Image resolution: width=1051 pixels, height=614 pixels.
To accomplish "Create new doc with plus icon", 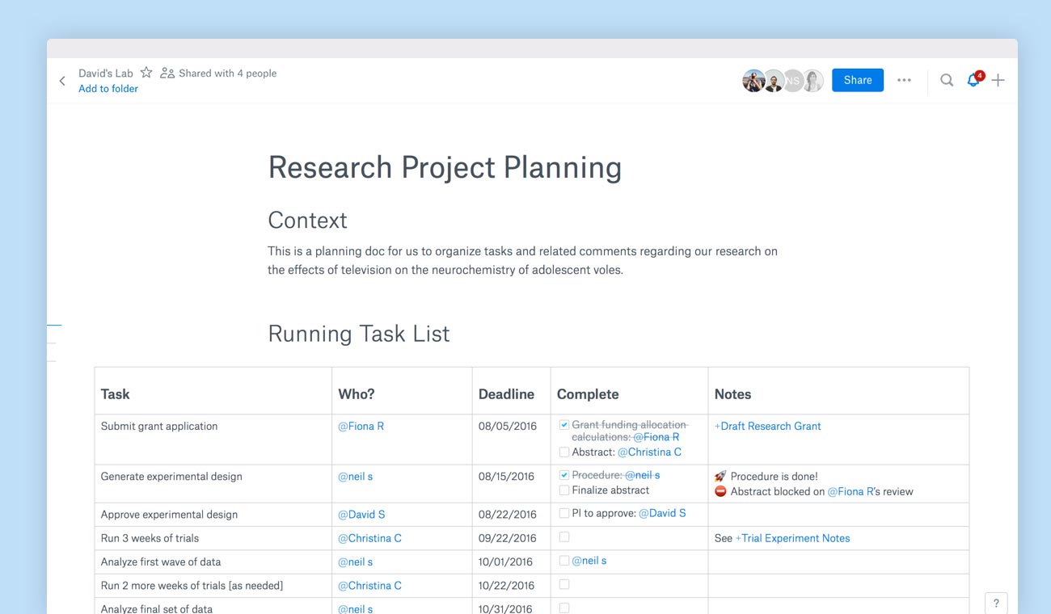I will 998,80.
